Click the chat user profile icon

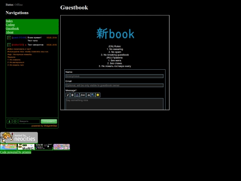(9, 122)
